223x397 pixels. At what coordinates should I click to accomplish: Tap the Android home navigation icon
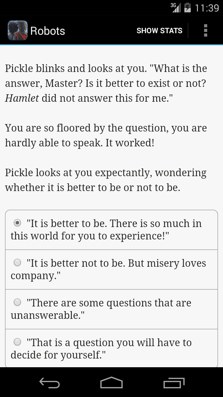pyautogui.click(x=111, y=383)
